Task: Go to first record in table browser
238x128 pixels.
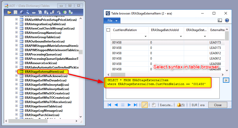Action: click(x=109, y=105)
